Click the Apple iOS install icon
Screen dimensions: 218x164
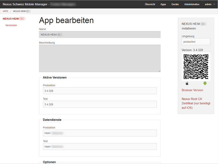(187, 83)
